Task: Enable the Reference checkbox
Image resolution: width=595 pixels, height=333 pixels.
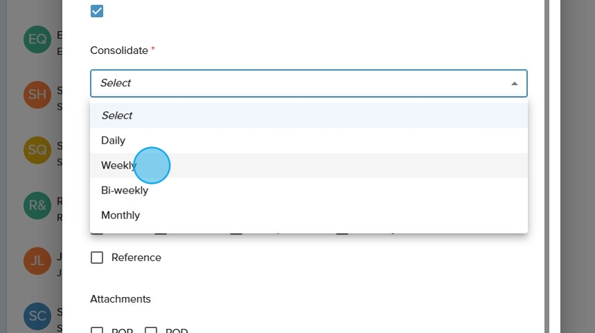Action: point(97,258)
